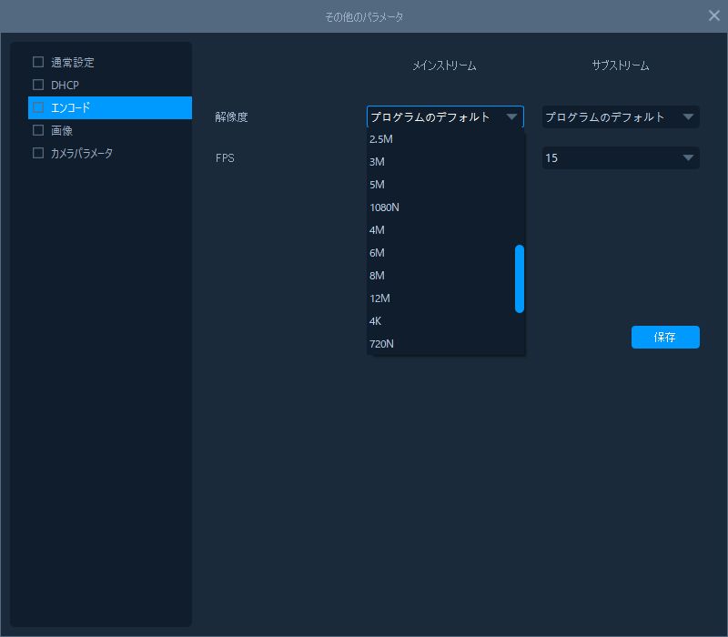Select the 1080N resolution entry

385,207
